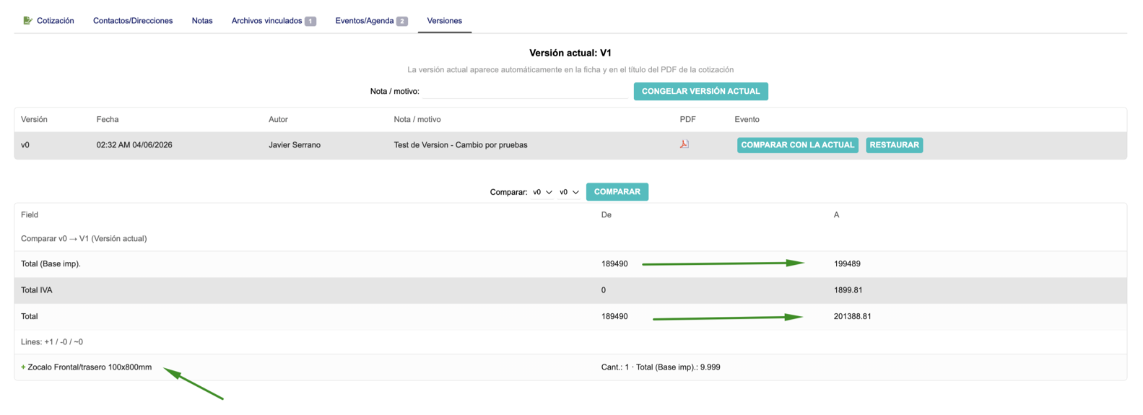The height and width of the screenshot is (415, 1143).
Task: Click 'Cant.: 1 · Total (Base imp).: 9.999' text
Action: 661,367
